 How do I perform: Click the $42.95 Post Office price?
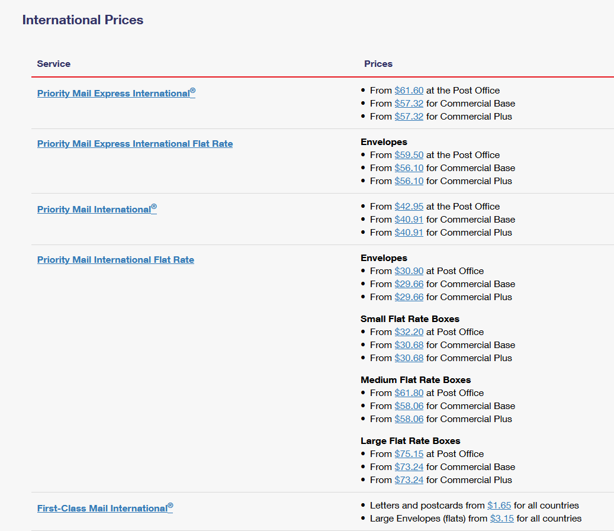point(409,207)
